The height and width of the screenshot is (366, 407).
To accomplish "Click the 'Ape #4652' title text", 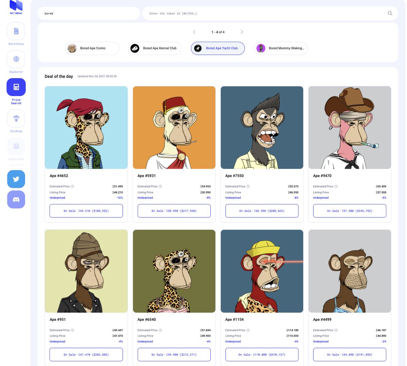I will 59,176.
